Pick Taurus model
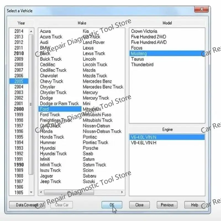 click(x=167, y=59)
